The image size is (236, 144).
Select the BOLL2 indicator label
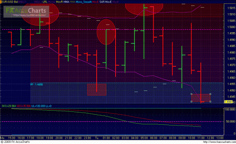click(x=38, y=2)
